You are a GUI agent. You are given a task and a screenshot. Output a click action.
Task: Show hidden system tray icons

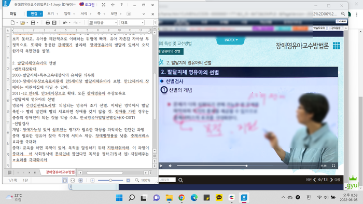click(x=283, y=197)
